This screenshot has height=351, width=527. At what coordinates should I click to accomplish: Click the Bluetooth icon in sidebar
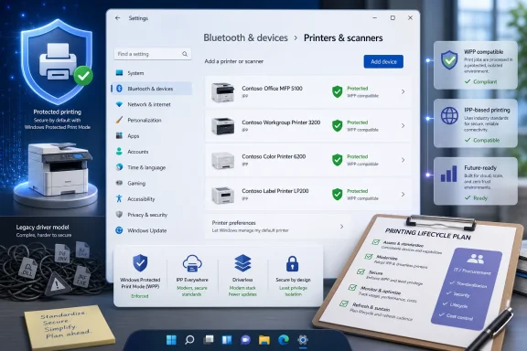point(119,89)
